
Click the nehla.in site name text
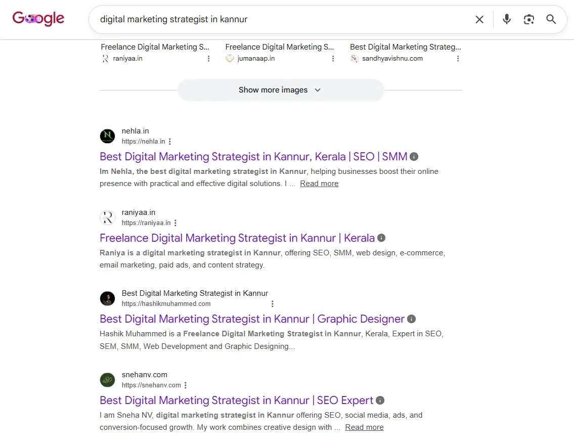[135, 131]
